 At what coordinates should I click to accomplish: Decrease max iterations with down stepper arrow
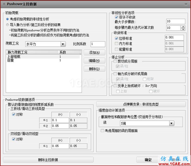click(183, 29)
